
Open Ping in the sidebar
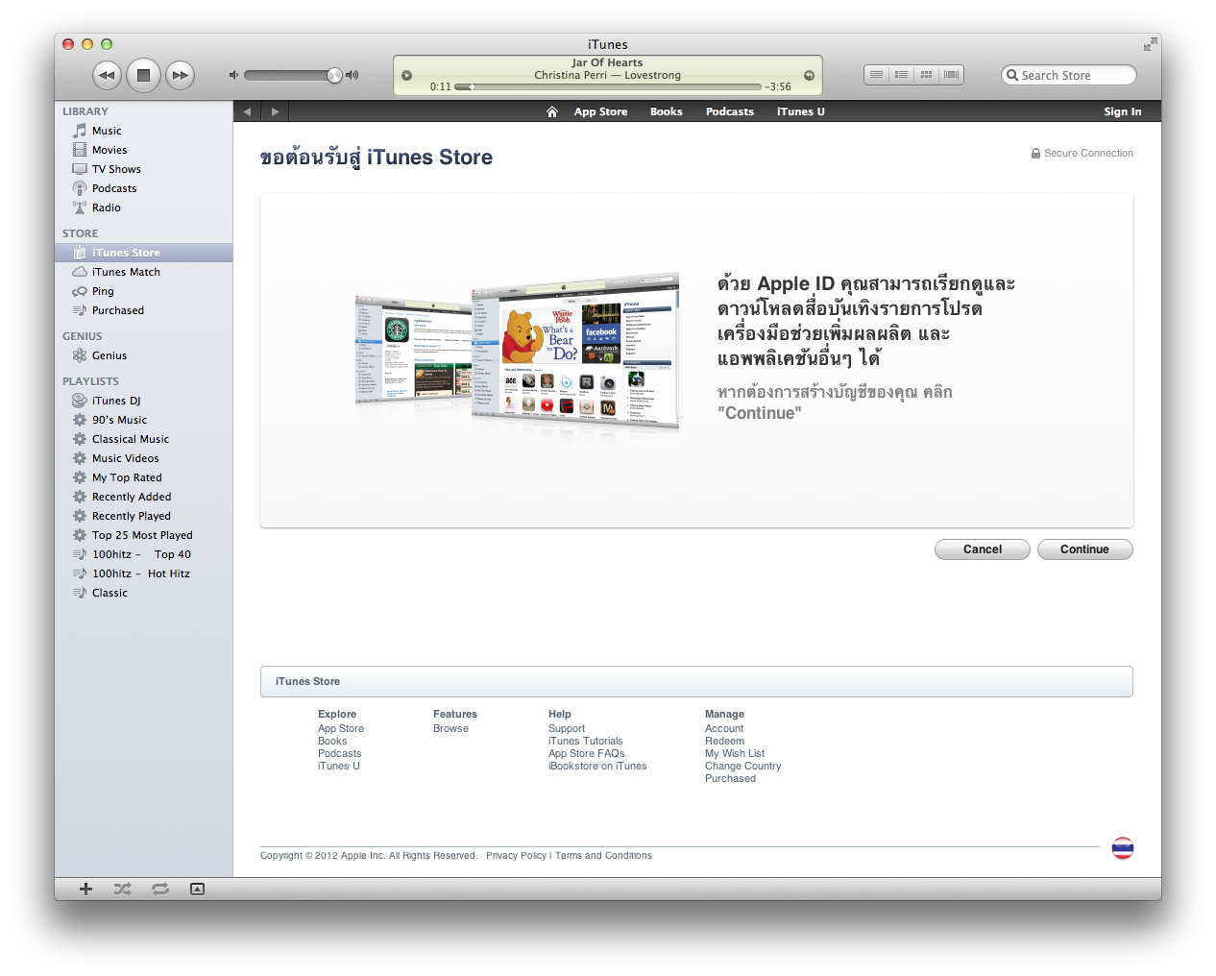pos(143,291)
